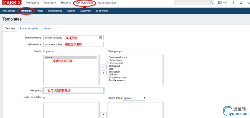Image resolution: width=250 pixels, height=118 pixels.
Task: Select Templates in Other groups list
Action: [x=114, y=66]
